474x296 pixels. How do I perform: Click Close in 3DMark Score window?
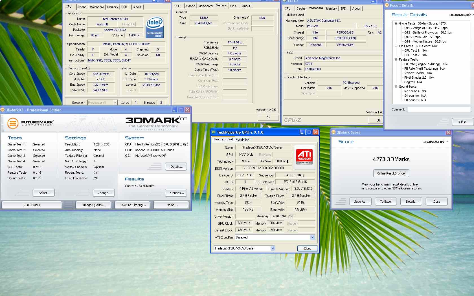436,202
